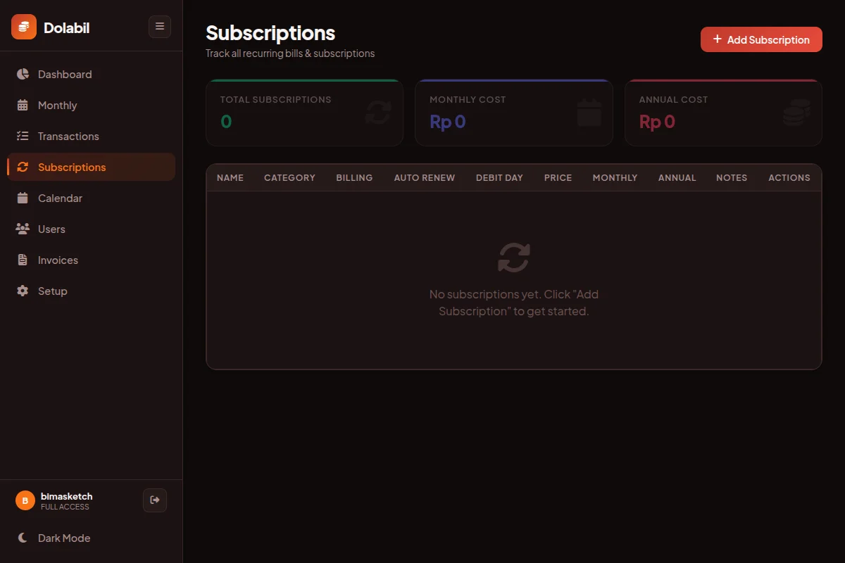The height and width of the screenshot is (563, 845).
Task: Go to Monthly view
Action: pyautogui.click(x=92, y=105)
